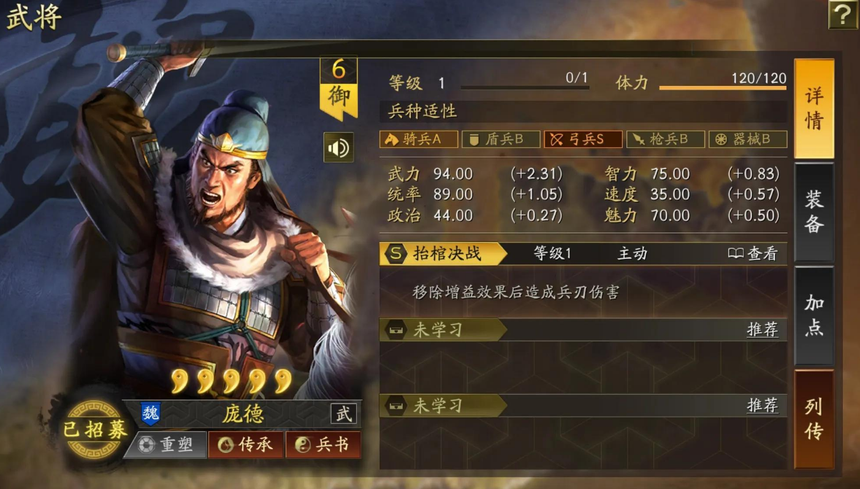Screen dimensions: 860x489
Task: Click the 传承 button
Action: pos(246,445)
